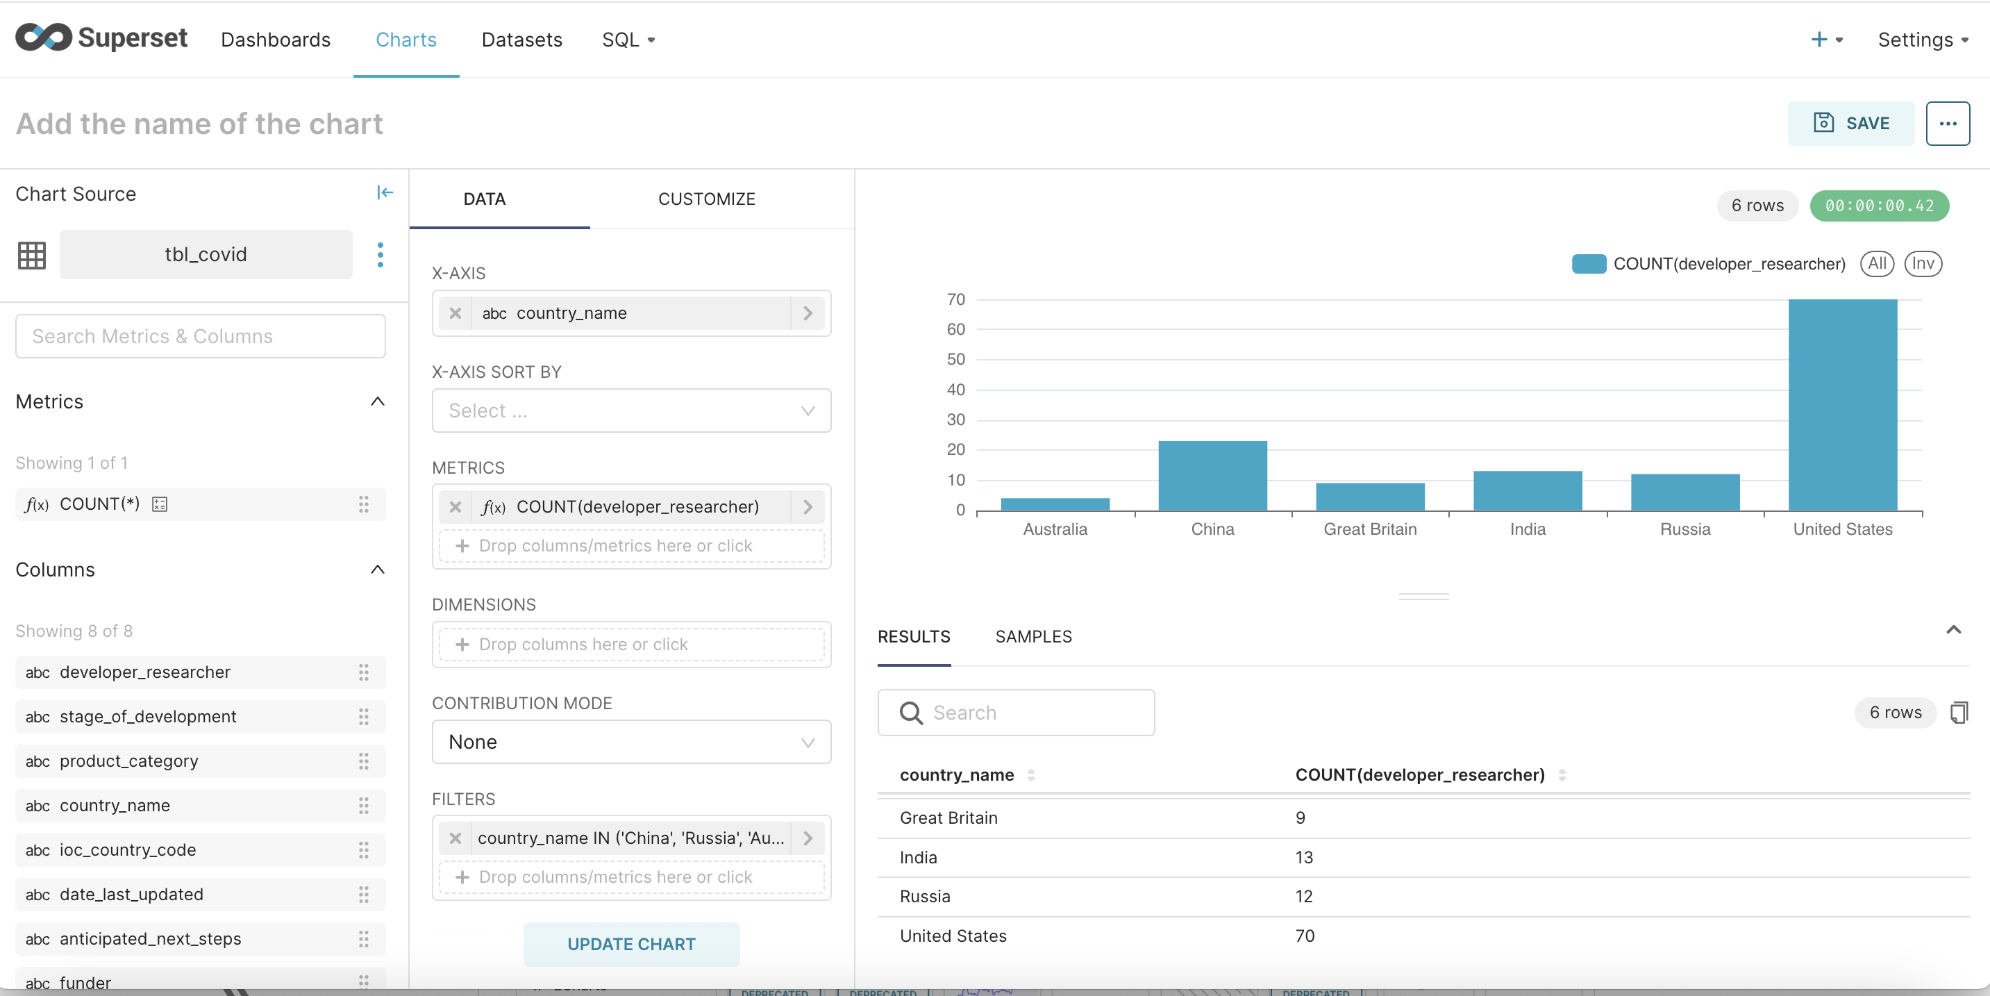Open the X-Axis country_name edit arrow

[808, 313]
